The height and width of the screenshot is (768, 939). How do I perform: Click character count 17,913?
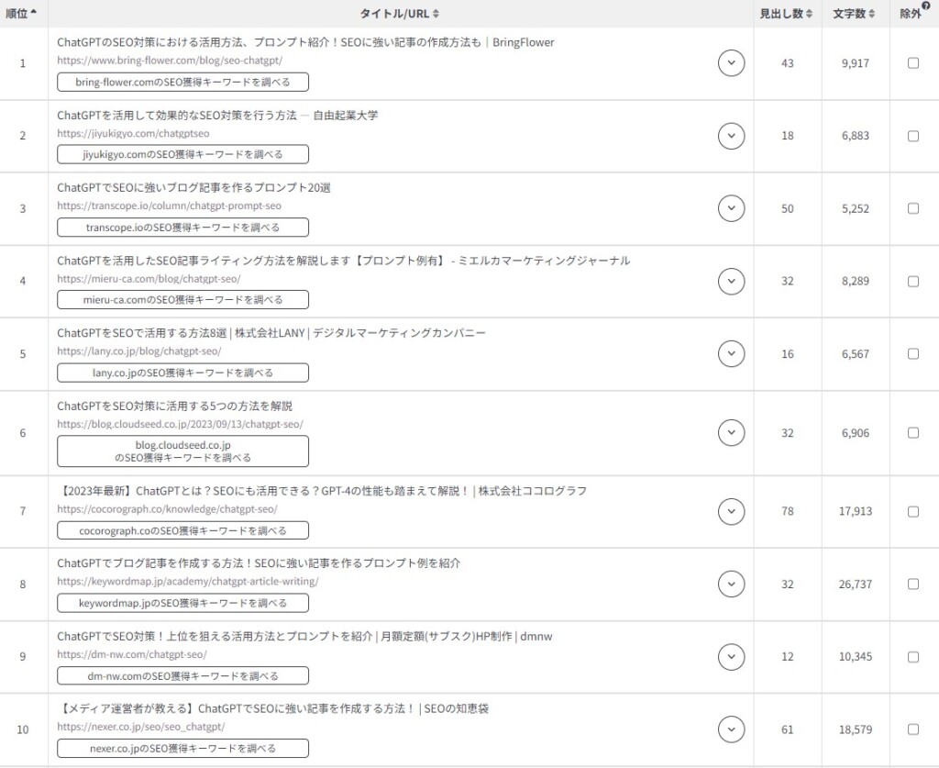(855, 512)
